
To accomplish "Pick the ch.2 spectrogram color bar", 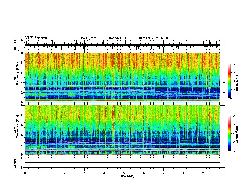I will coord(229,133).
